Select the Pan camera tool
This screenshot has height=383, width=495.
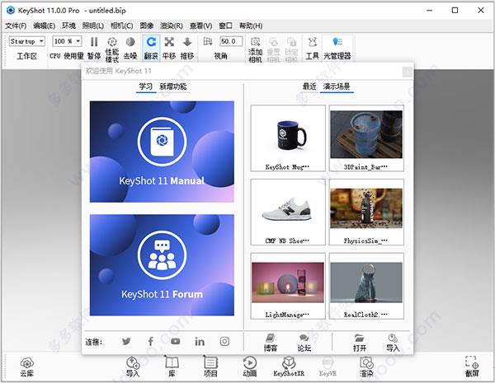pos(169,43)
